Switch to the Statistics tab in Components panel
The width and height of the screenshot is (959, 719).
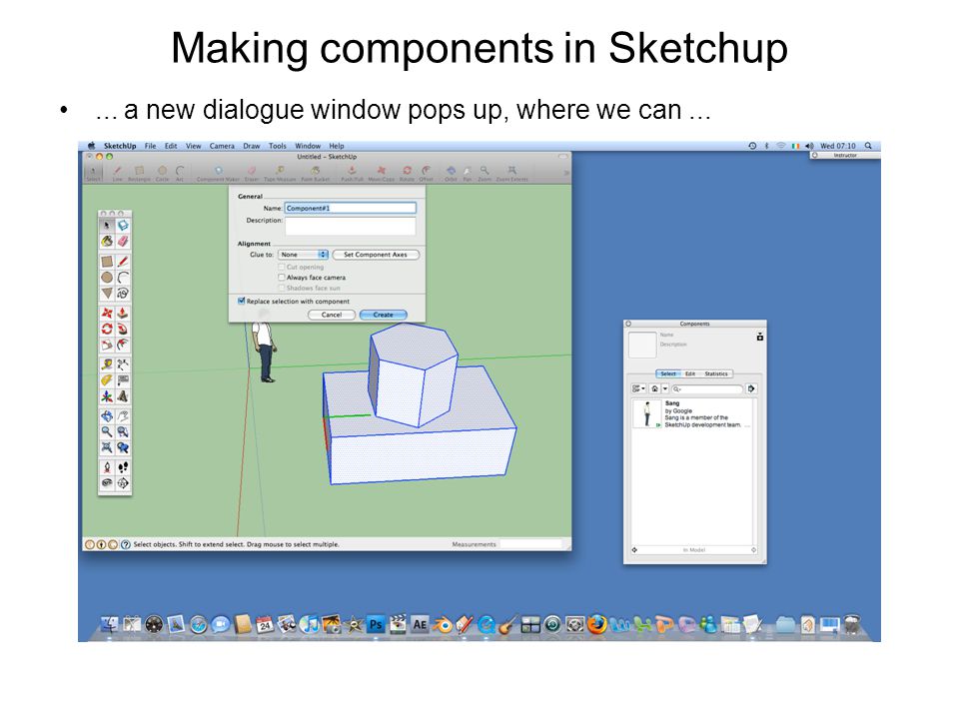716,373
